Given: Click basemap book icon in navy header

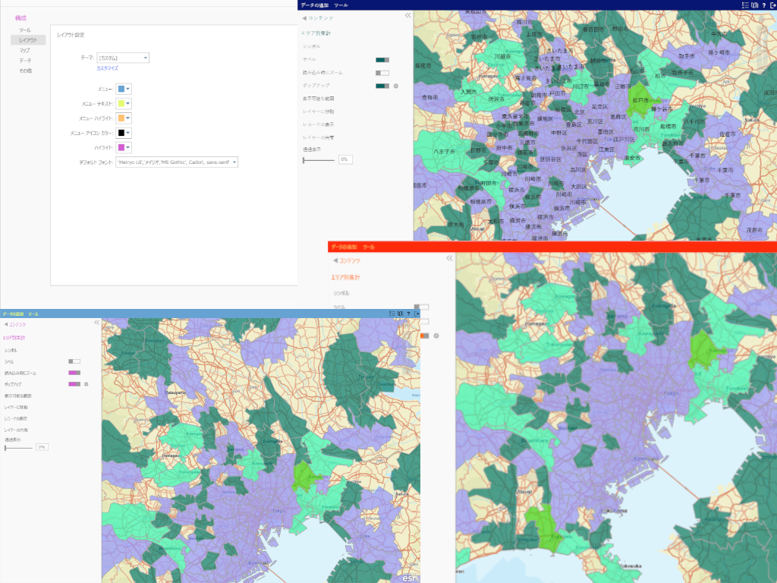Looking at the screenshot, I should [x=755, y=5].
